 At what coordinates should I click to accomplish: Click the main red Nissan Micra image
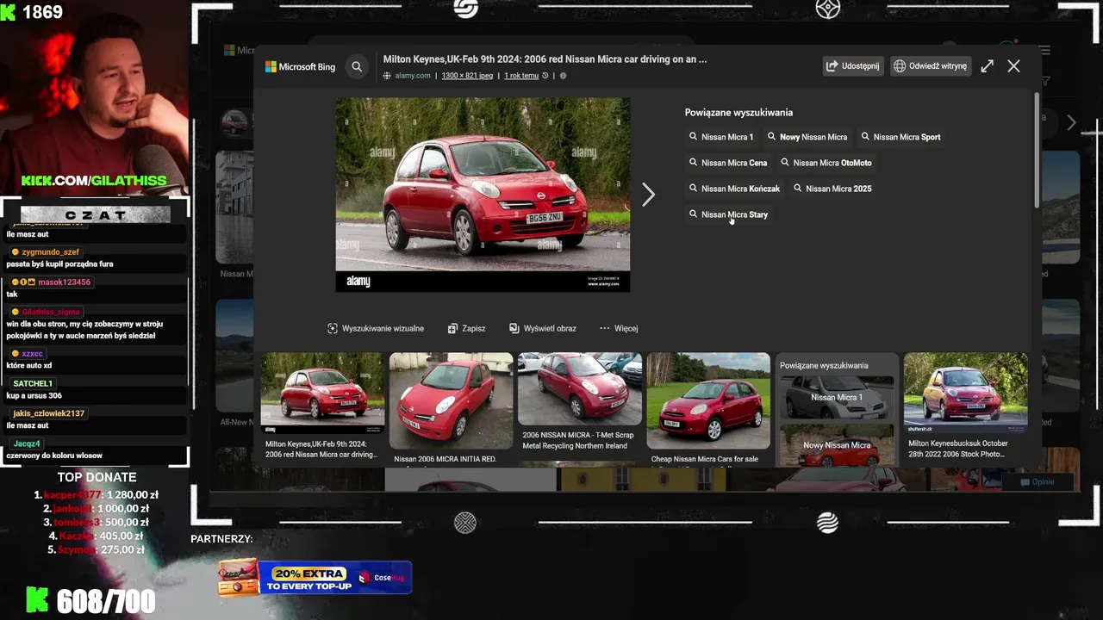pos(483,195)
